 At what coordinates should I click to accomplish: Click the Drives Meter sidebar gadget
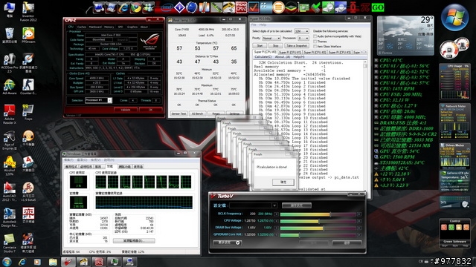pos(454,156)
